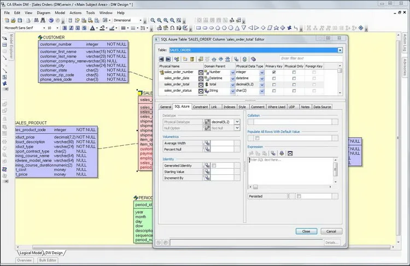
Task: Click the Open file folder icon
Action: point(13,20)
